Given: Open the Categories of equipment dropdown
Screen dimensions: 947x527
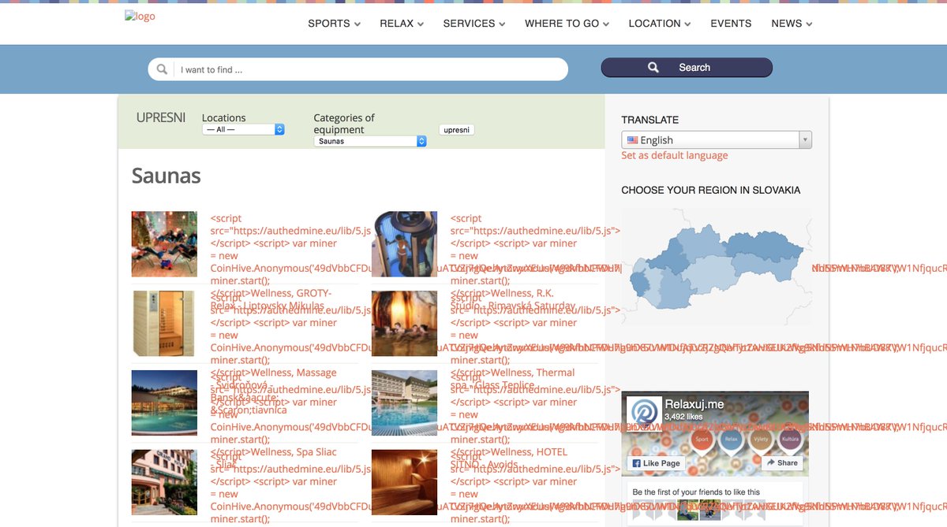Looking at the screenshot, I should (370, 141).
